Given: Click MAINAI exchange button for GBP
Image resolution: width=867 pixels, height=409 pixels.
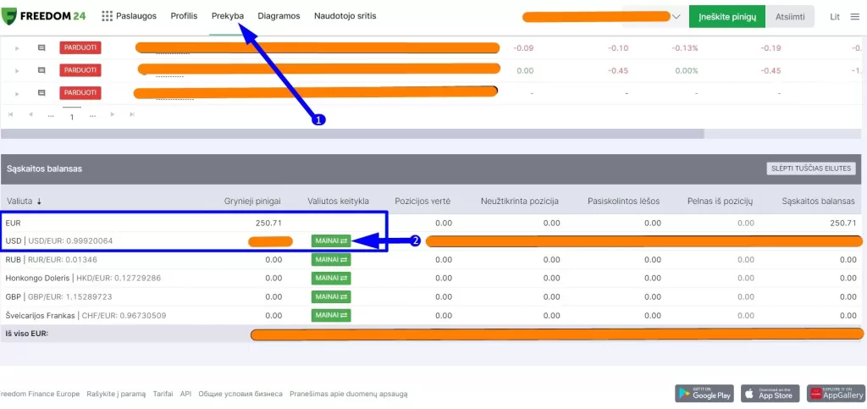Looking at the screenshot, I should coord(331,297).
